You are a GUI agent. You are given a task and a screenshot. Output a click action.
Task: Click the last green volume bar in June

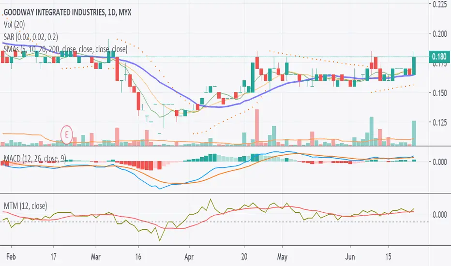coord(414,133)
